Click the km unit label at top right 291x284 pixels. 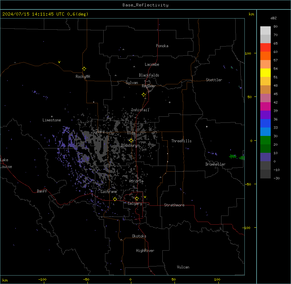pos(251,14)
